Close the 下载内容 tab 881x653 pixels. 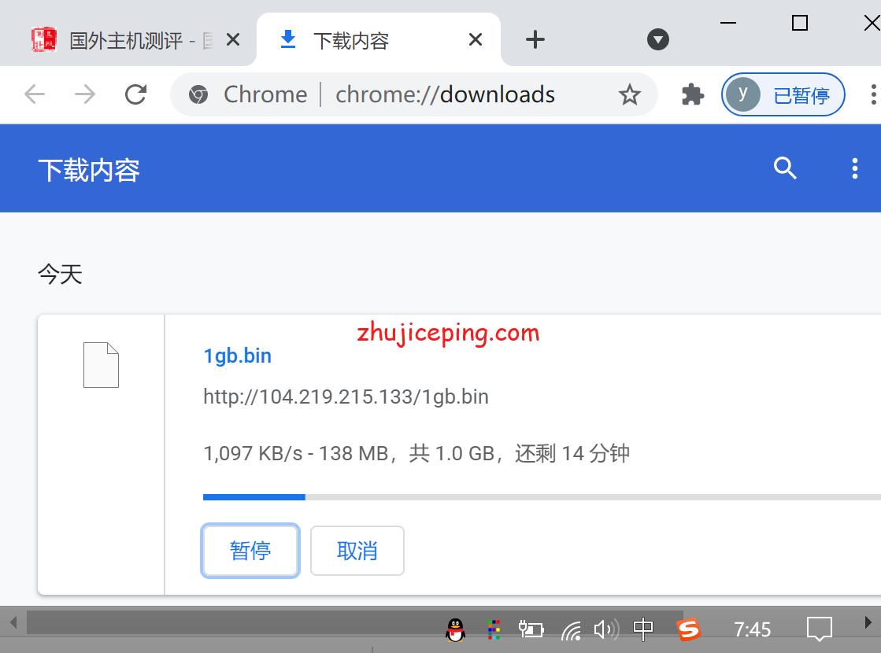click(x=476, y=40)
